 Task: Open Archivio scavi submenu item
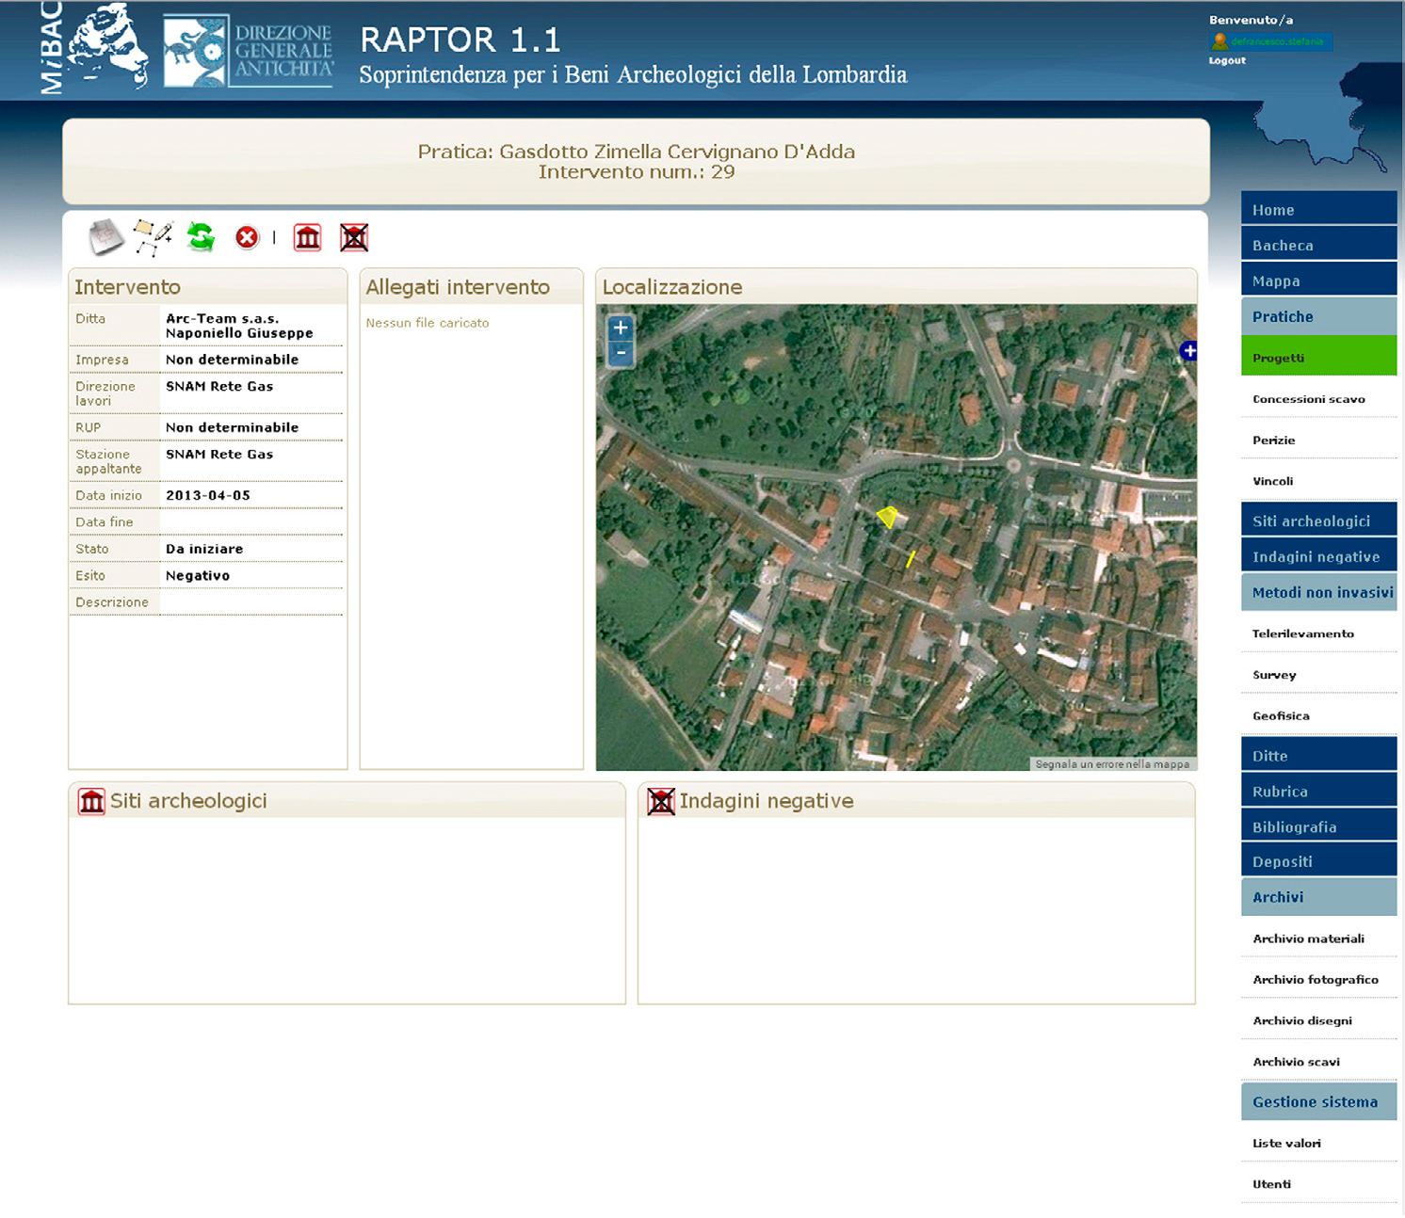coord(1318,1062)
